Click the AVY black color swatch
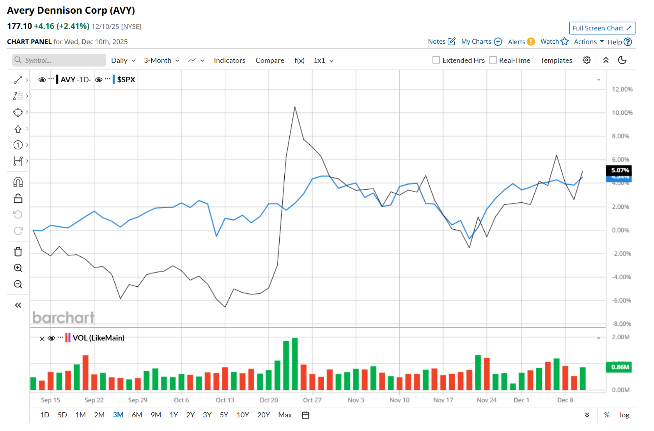 [x=57, y=80]
